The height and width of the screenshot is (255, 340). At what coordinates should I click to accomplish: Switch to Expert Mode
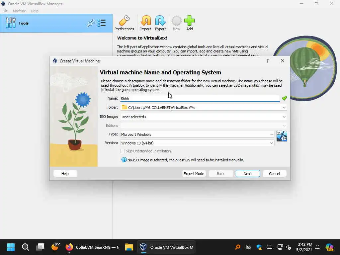194,173
